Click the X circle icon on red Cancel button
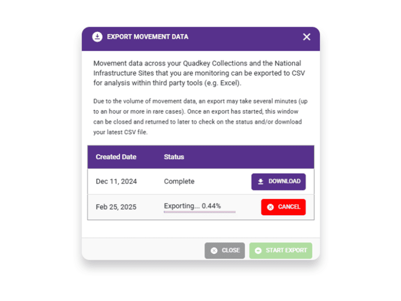The height and width of the screenshot is (301, 401). (x=271, y=207)
